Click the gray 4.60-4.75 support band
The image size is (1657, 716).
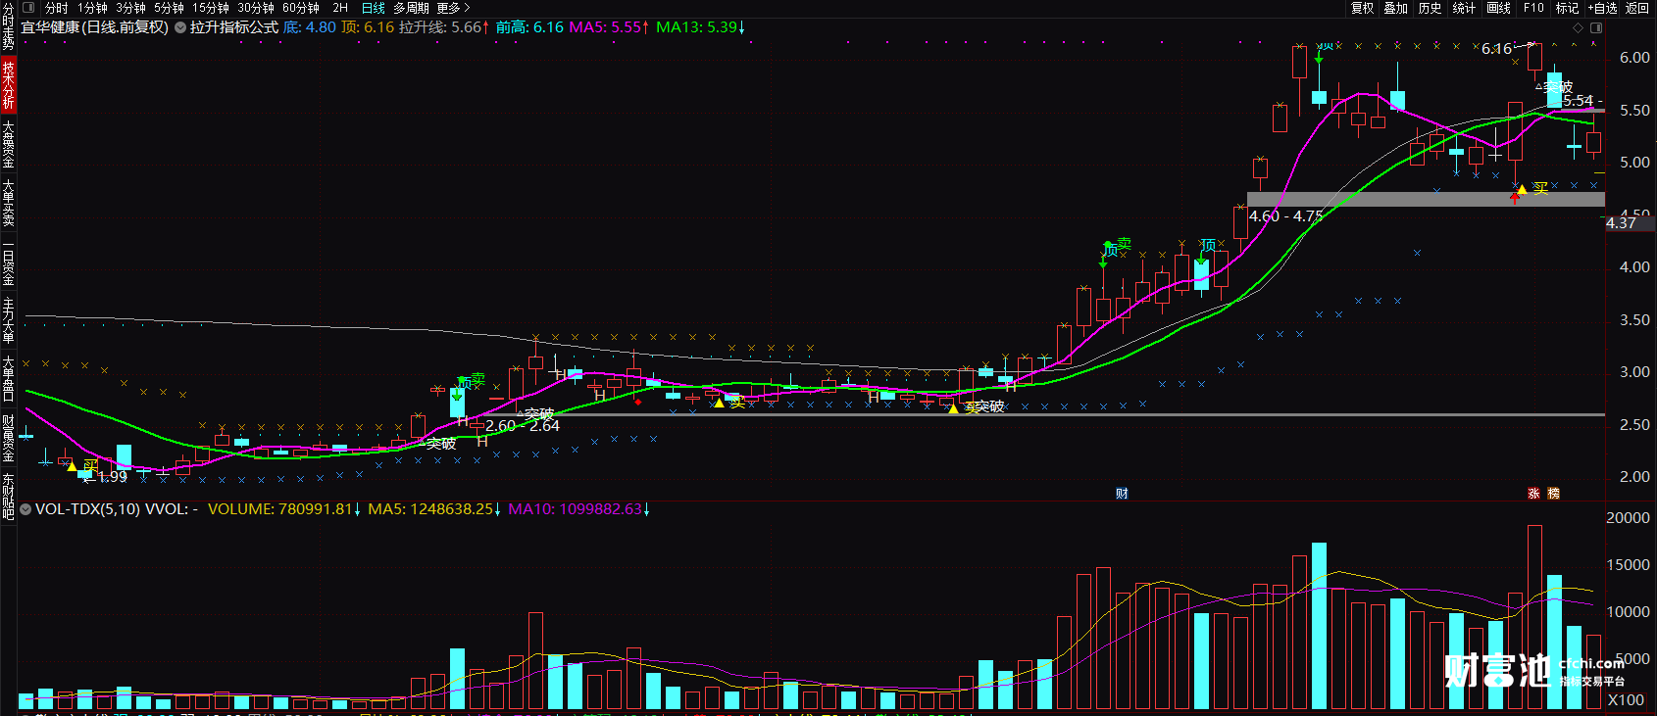click(1426, 199)
